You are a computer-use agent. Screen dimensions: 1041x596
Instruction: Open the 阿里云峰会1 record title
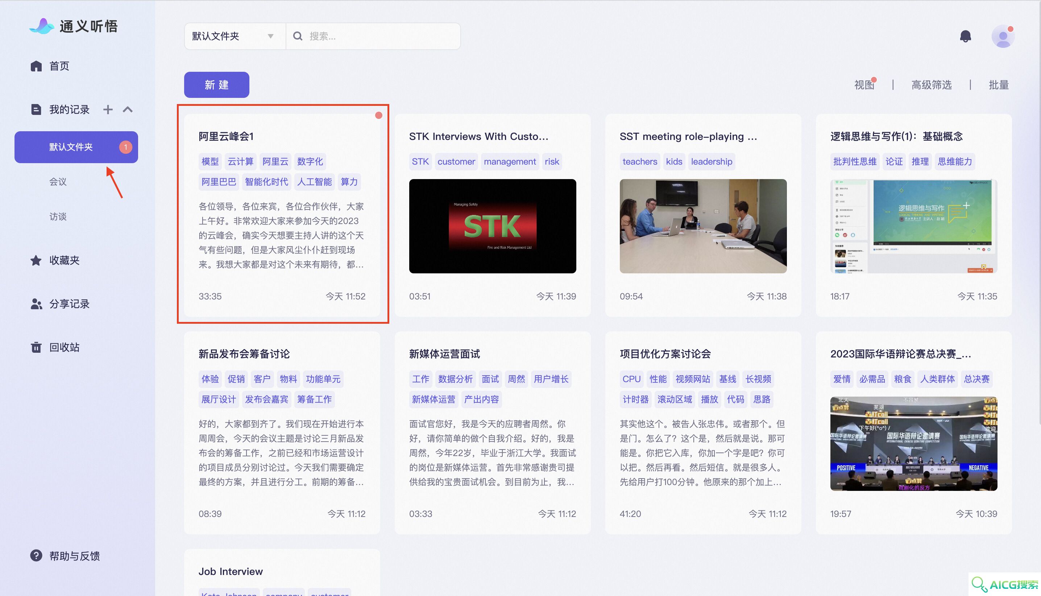pos(226,136)
